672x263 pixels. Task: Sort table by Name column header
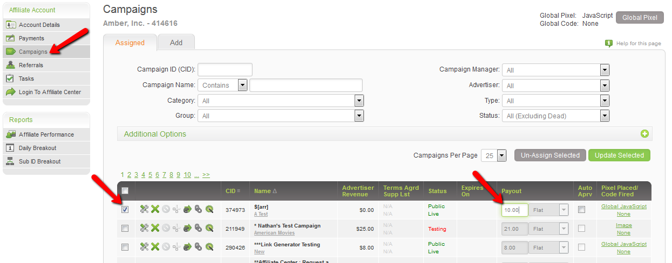(x=262, y=191)
